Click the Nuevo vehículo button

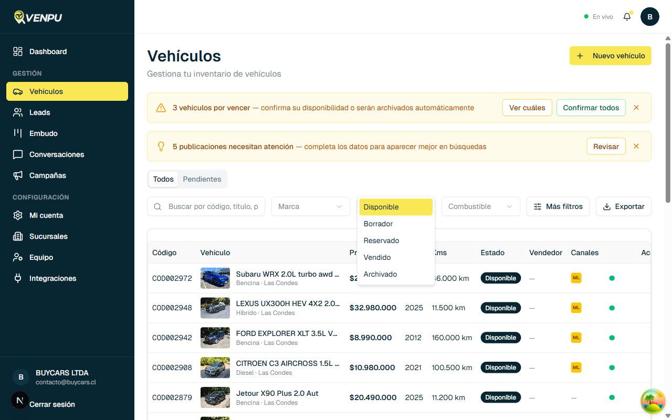click(x=610, y=56)
